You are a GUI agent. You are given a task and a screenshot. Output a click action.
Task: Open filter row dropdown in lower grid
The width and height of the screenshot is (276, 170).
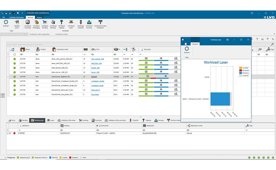click(8, 130)
